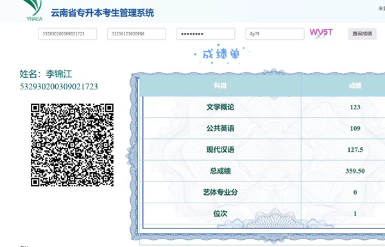Select the 位次 row label
The image size is (385, 247).
coord(220,214)
